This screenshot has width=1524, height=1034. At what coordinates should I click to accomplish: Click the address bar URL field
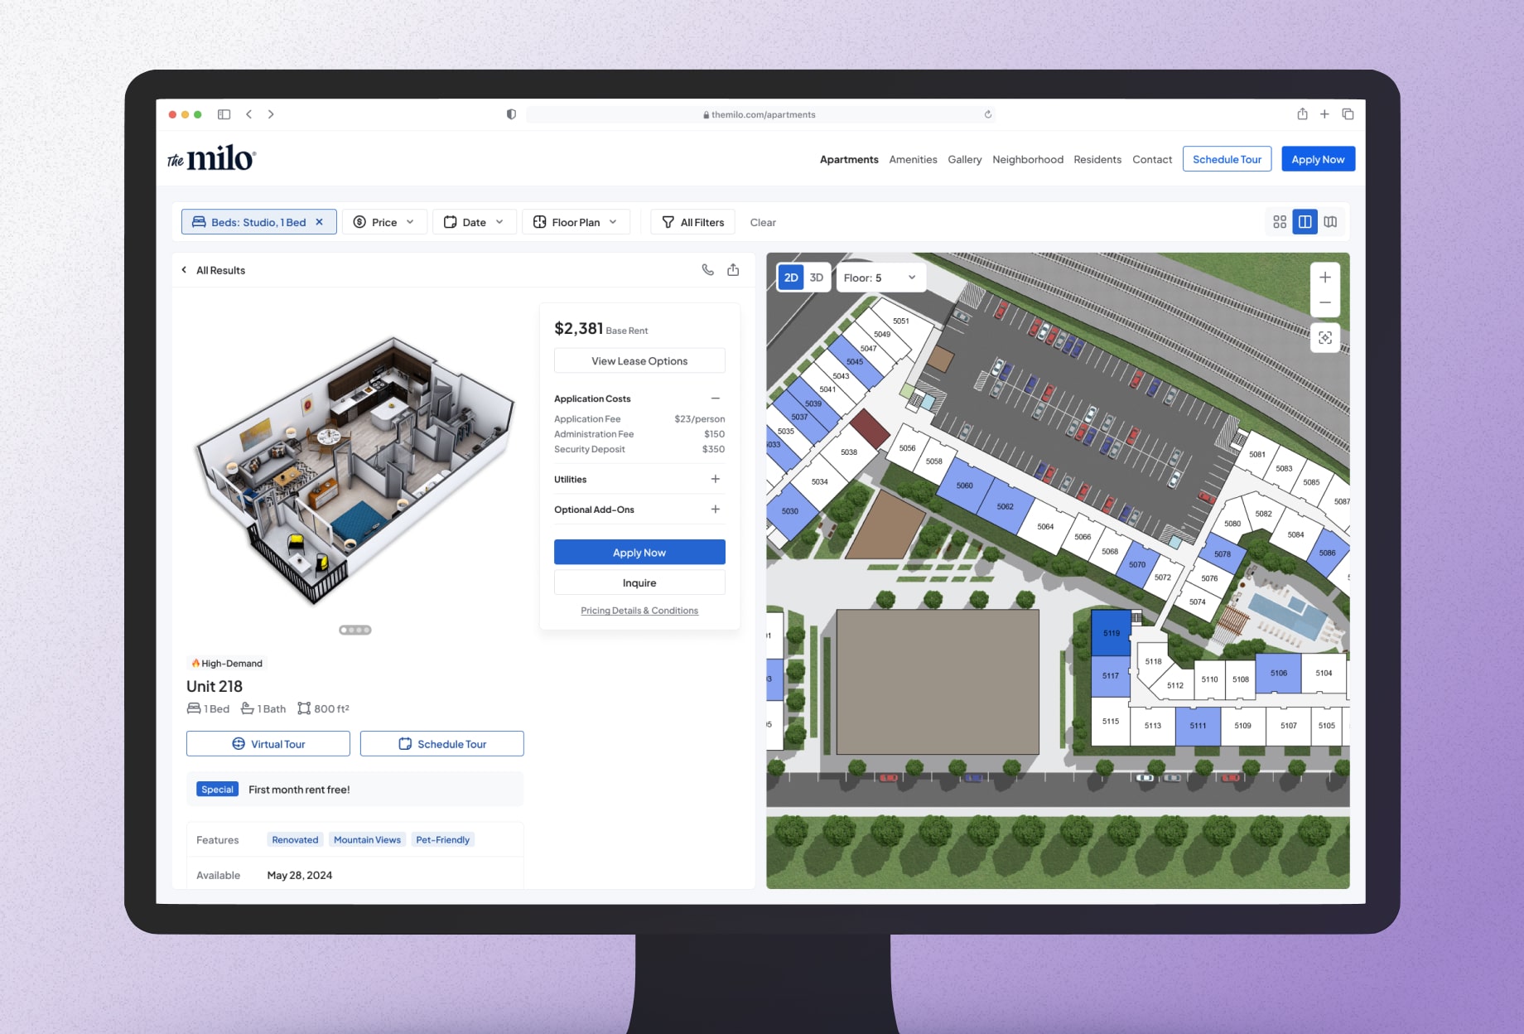pos(760,114)
